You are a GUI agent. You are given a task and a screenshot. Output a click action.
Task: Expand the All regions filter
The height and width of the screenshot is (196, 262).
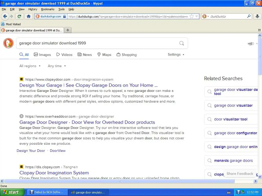(30, 66)
